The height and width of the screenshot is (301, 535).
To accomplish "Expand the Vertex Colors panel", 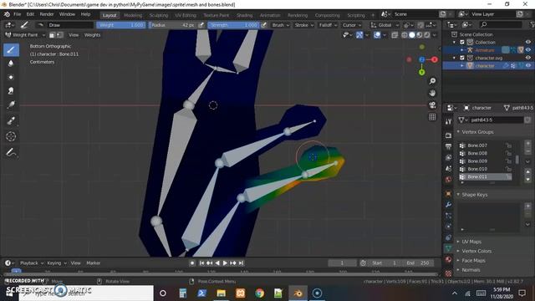I will (476, 251).
